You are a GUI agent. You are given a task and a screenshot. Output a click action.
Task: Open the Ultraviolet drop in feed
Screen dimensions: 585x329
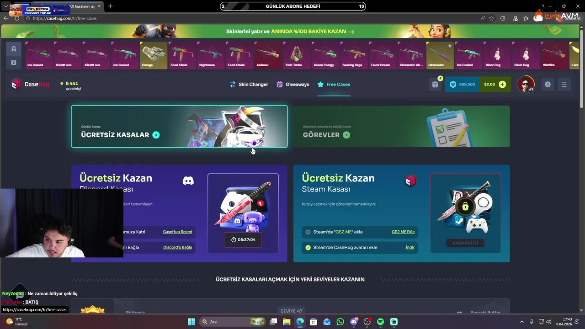(440, 55)
